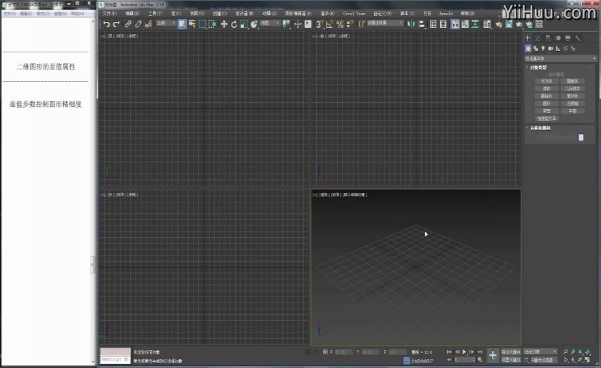The image size is (601, 368).
Task: Toggle the Angle Snap button
Action: pos(330,24)
